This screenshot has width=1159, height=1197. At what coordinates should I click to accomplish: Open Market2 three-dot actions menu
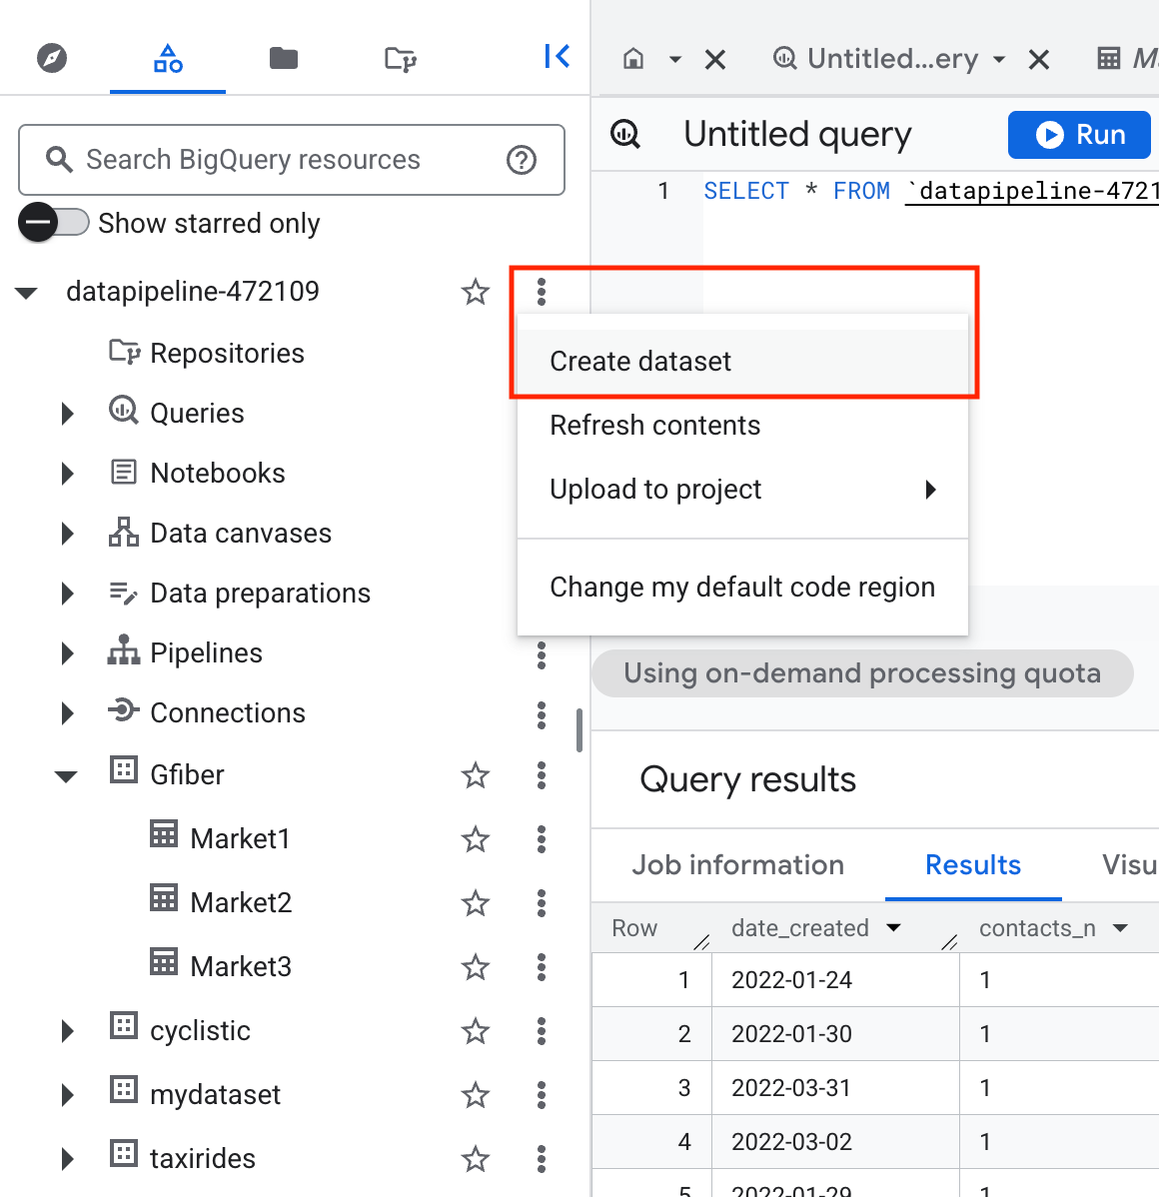click(542, 904)
